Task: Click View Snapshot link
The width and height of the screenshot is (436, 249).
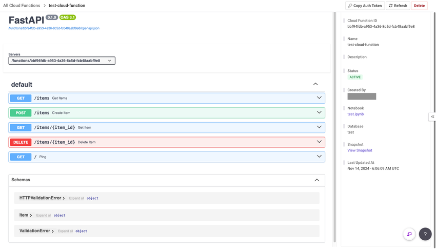Action: [360, 150]
